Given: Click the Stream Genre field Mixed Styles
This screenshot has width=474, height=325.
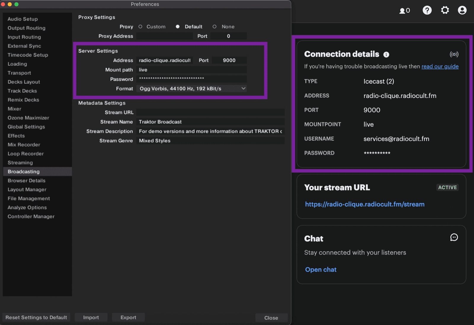Looking at the screenshot, I should click(210, 141).
